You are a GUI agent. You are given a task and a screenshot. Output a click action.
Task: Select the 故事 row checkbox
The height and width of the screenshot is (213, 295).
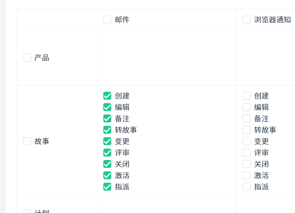pyautogui.click(x=27, y=141)
